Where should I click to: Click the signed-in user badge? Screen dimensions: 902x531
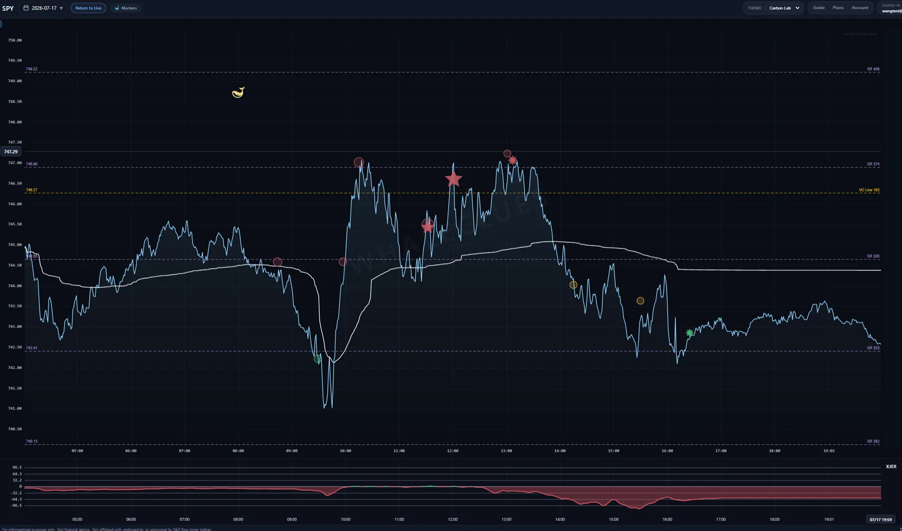891,8
